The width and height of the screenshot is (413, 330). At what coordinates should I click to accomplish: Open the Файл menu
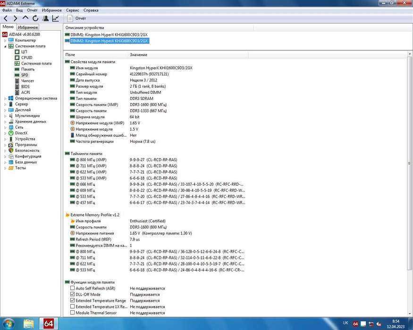(x=7, y=10)
